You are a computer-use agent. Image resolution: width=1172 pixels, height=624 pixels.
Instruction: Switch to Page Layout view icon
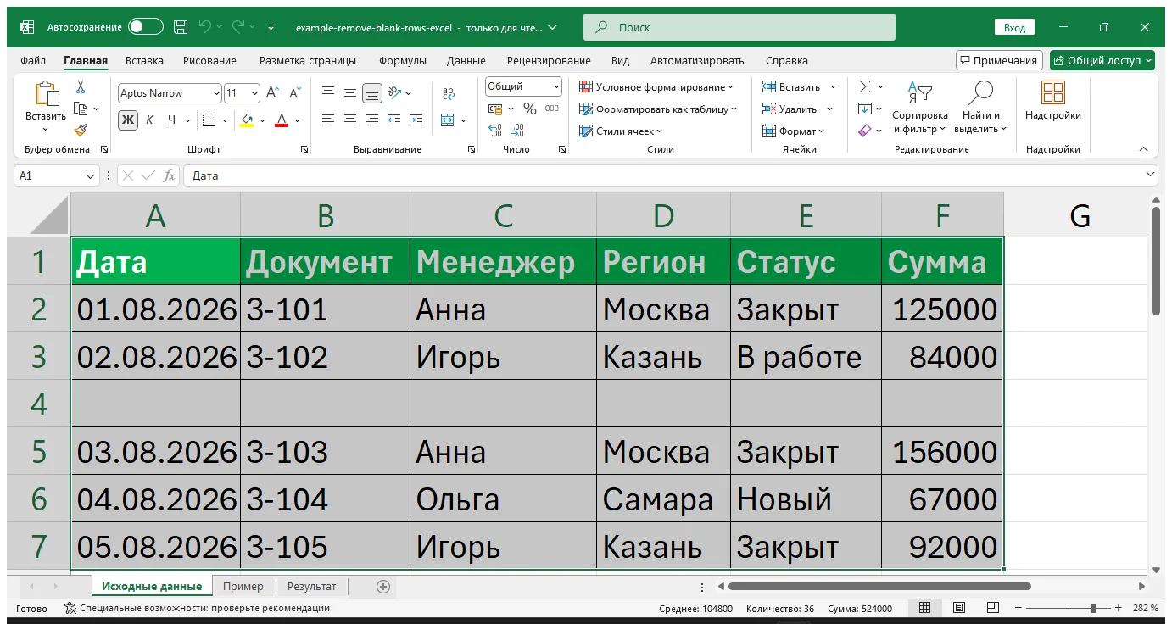(x=958, y=608)
